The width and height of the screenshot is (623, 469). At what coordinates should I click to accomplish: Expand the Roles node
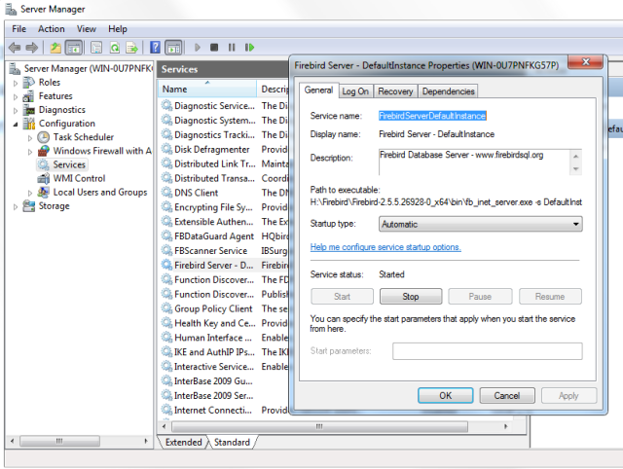[x=16, y=83]
